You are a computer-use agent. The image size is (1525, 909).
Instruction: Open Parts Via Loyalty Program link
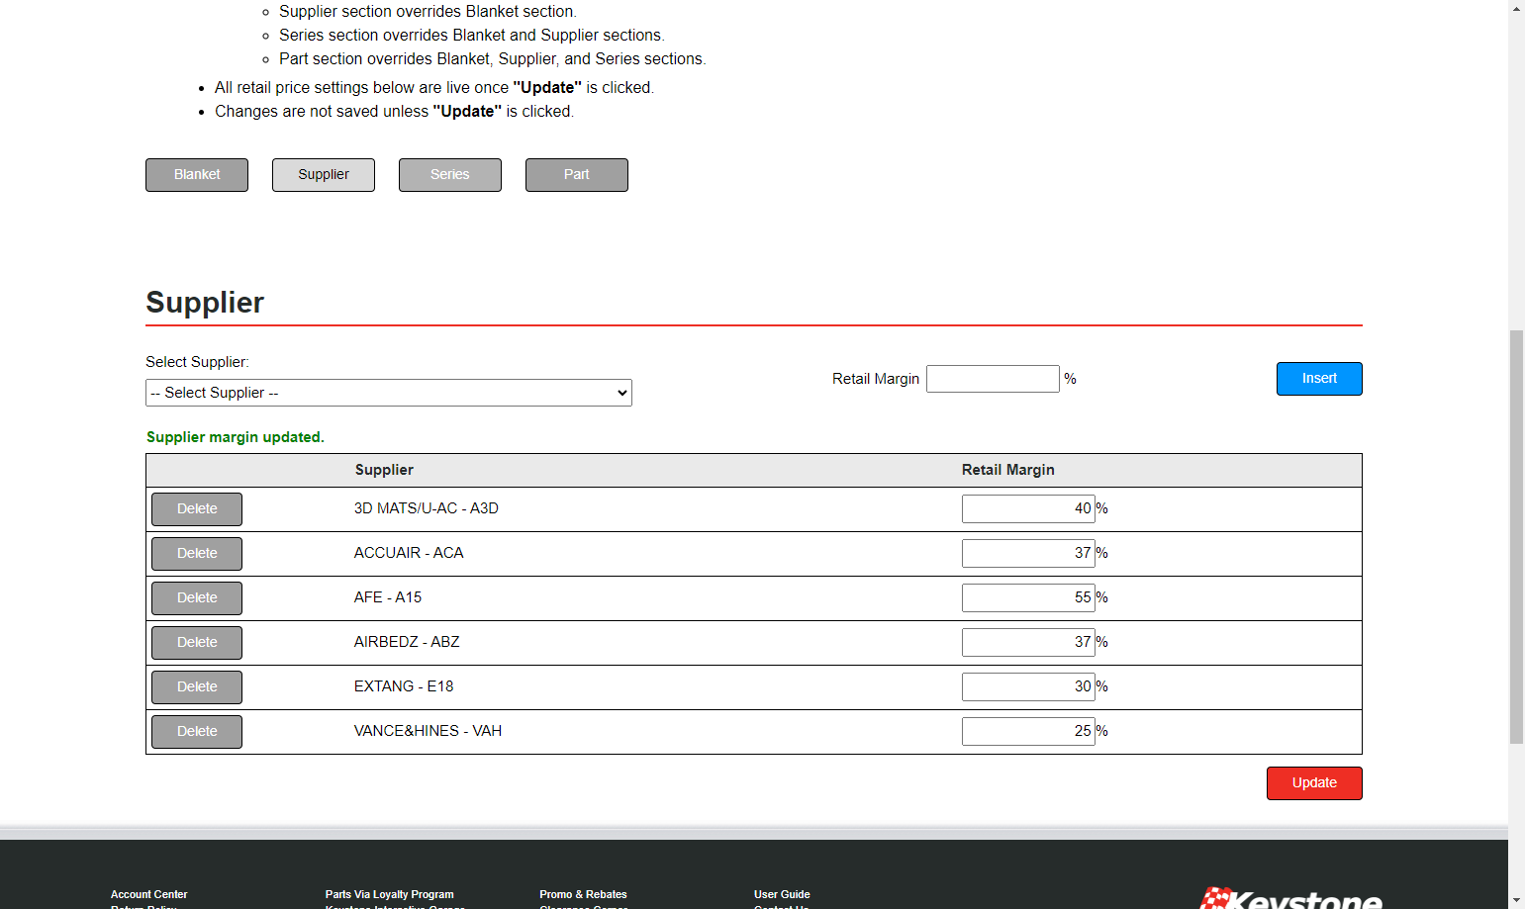click(x=390, y=894)
